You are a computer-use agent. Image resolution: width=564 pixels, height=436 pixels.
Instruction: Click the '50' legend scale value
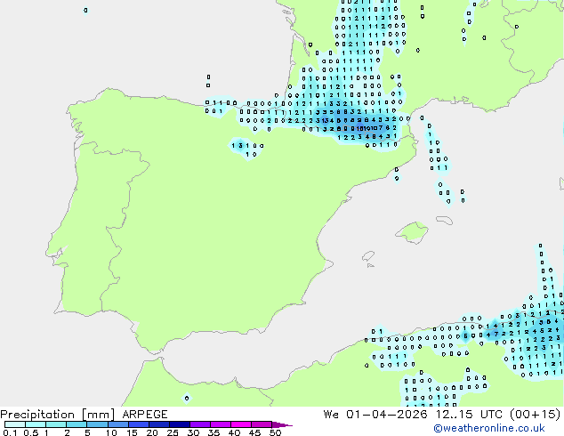click(275, 432)
